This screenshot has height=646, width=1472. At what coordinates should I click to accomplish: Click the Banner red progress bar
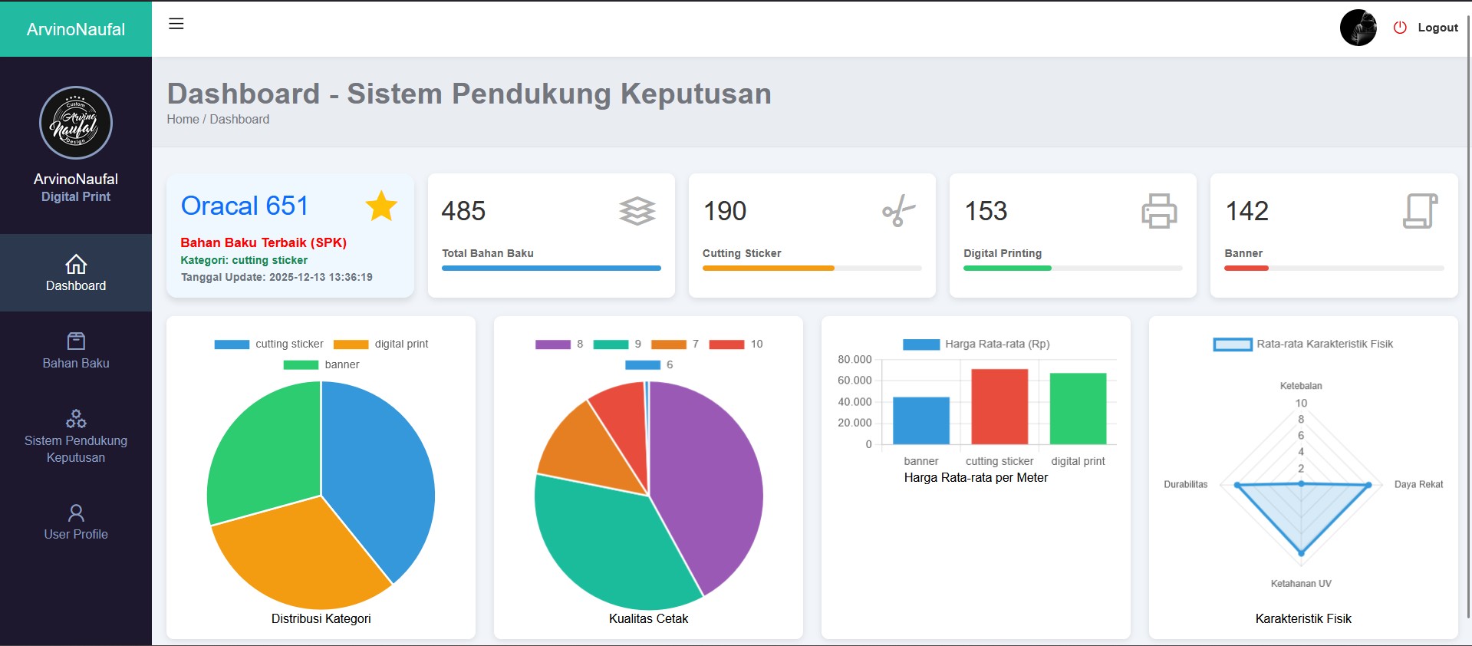[1246, 268]
